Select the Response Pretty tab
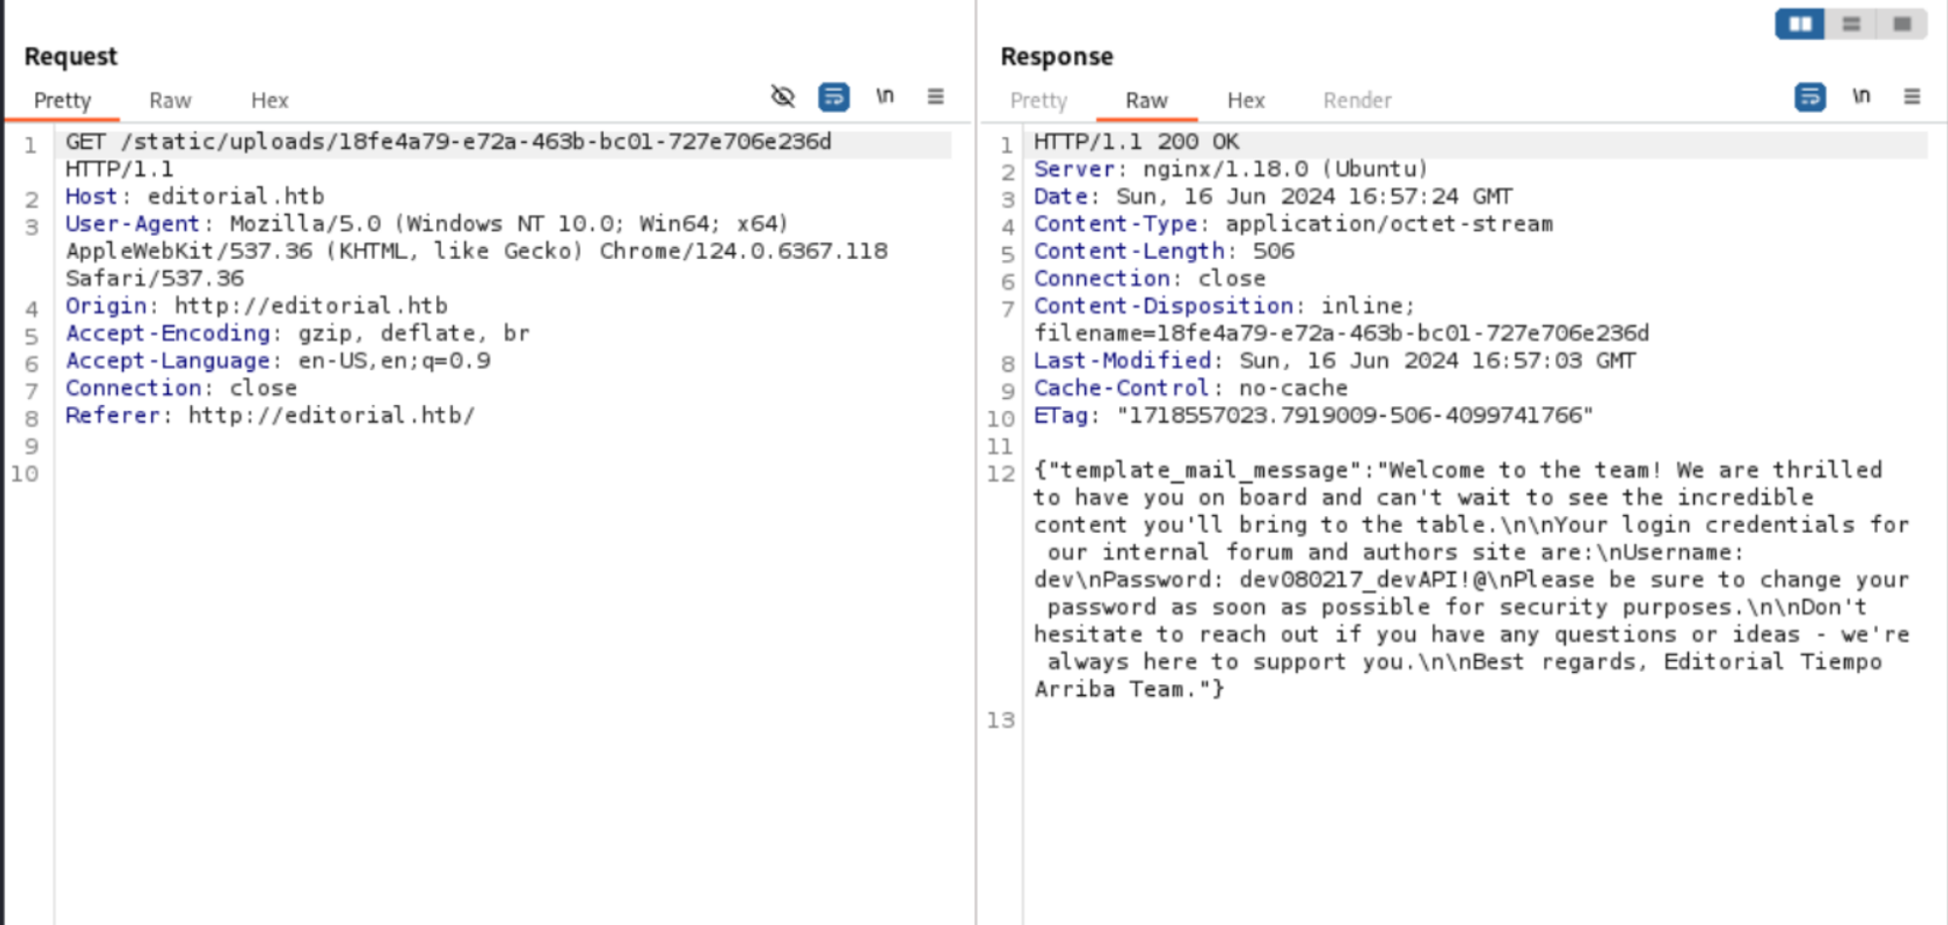This screenshot has height=925, width=1948. click(1038, 100)
